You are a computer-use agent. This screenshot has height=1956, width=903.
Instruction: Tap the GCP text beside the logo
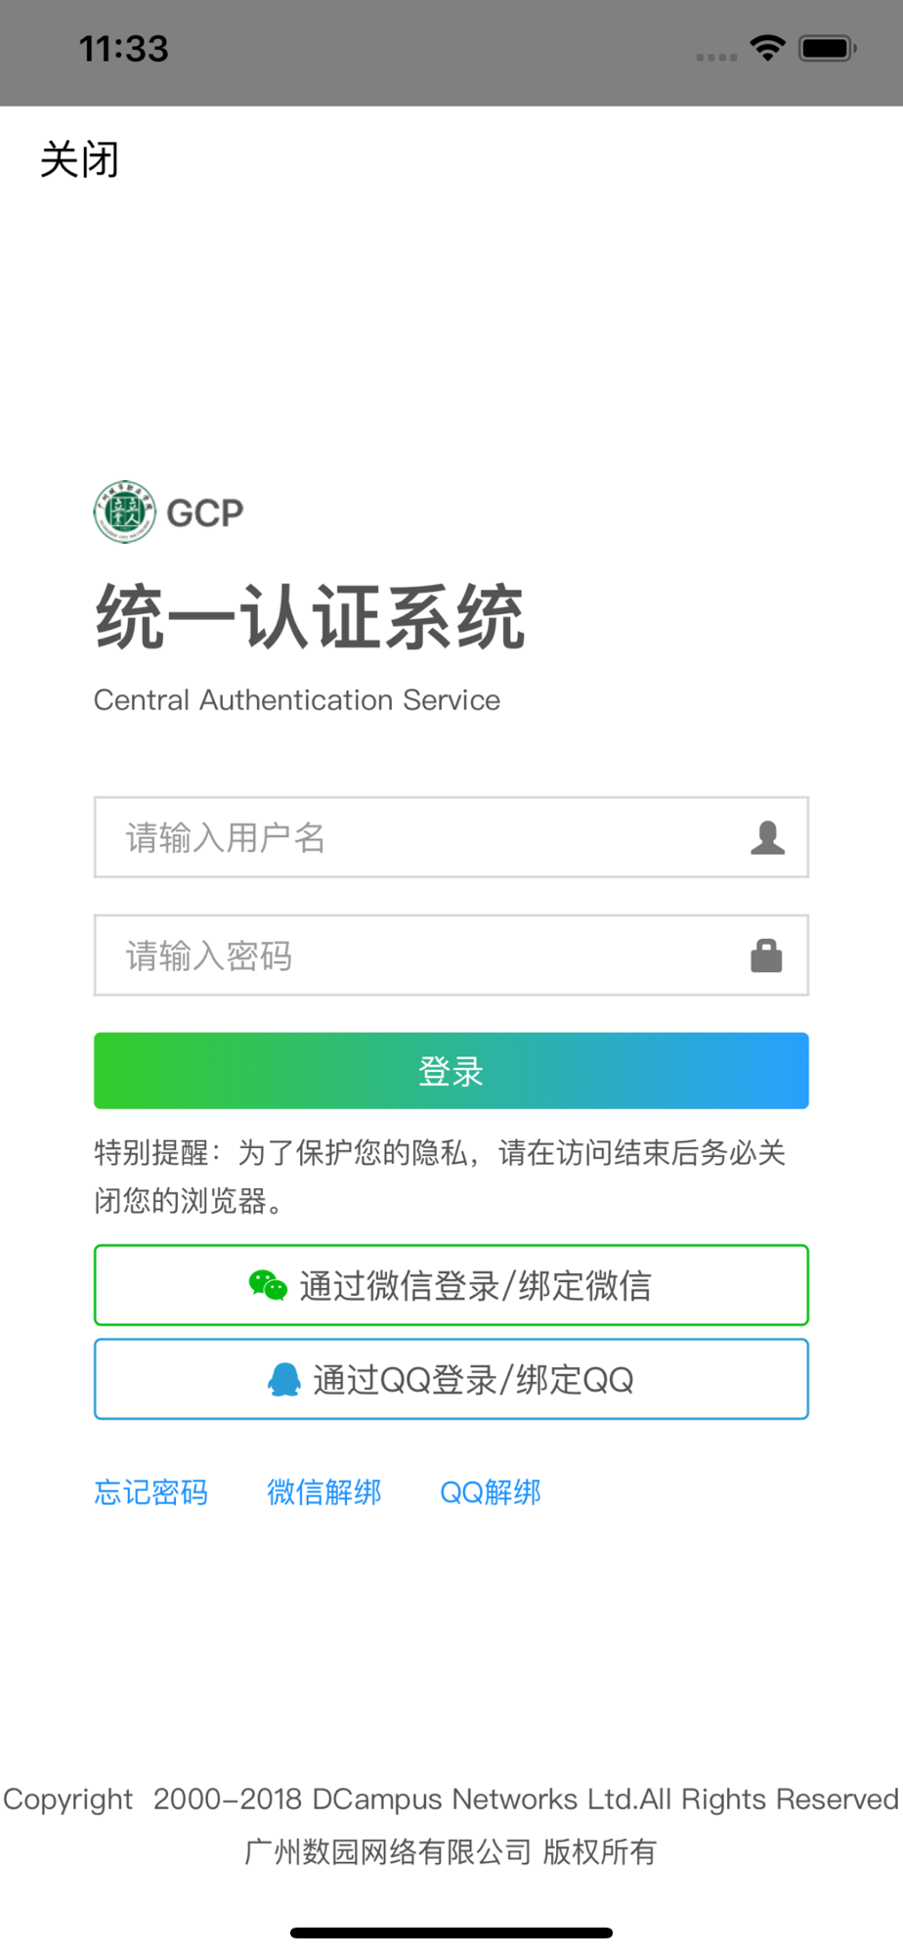click(205, 512)
